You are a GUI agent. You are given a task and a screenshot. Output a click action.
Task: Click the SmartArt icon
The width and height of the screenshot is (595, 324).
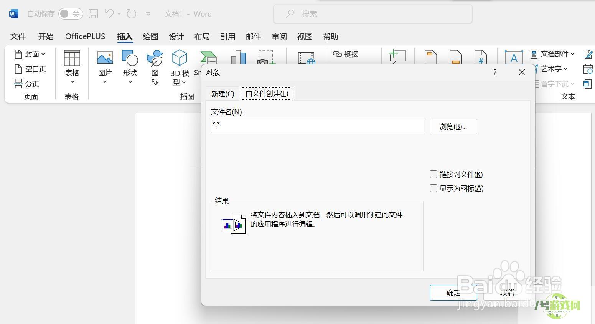pyautogui.click(x=208, y=58)
